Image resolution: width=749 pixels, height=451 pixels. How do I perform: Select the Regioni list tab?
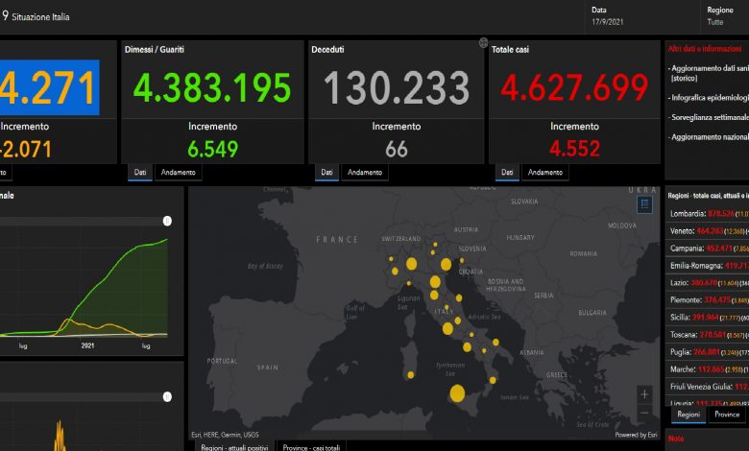coord(686,415)
